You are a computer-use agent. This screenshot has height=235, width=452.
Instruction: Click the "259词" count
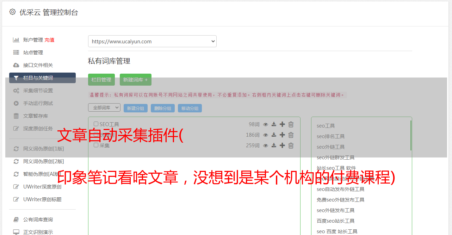pos(253,146)
